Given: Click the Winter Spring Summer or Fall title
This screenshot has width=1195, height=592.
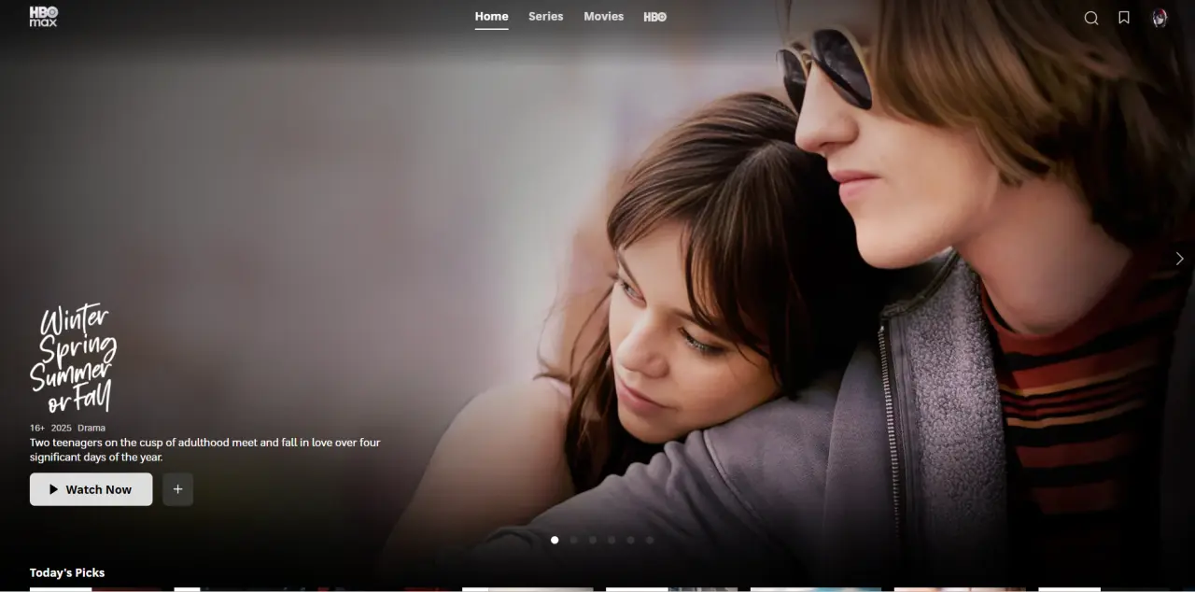Looking at the screenshot, I should 73,359.
